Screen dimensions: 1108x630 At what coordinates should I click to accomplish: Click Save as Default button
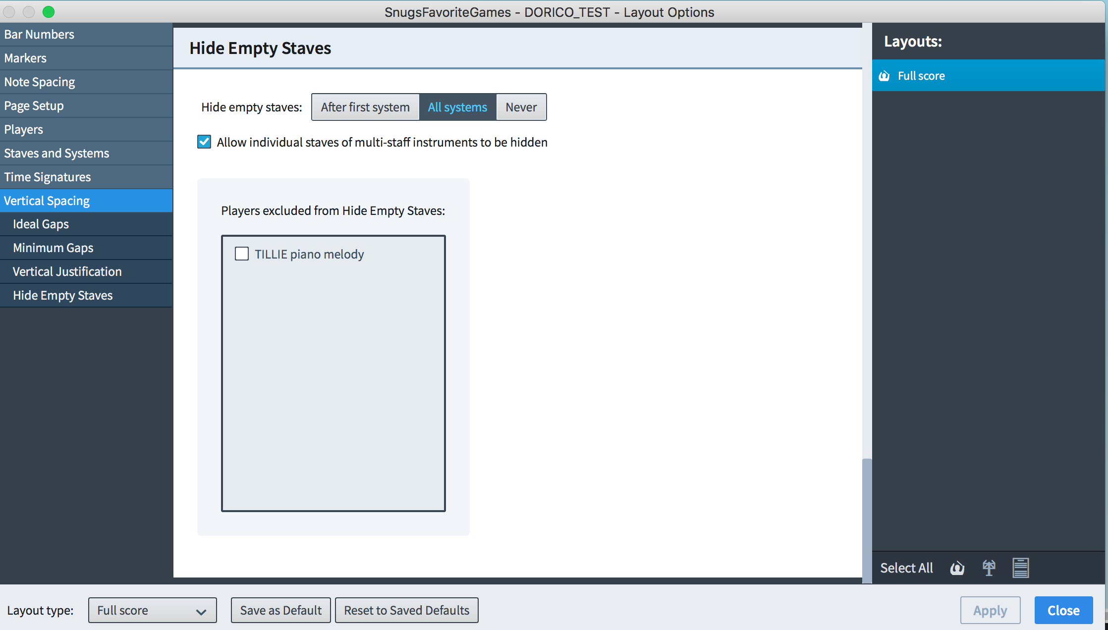[x=280, y=610]
